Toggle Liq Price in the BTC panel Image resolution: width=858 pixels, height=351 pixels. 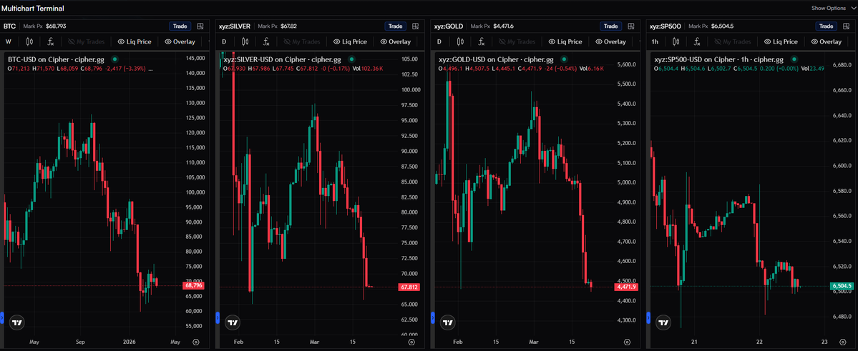[135, 41]
